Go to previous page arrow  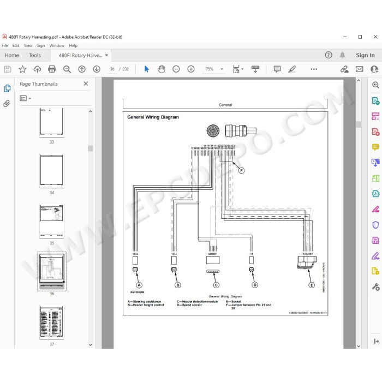pos(82,69)
